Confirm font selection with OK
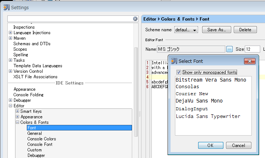 pos(211,146)
